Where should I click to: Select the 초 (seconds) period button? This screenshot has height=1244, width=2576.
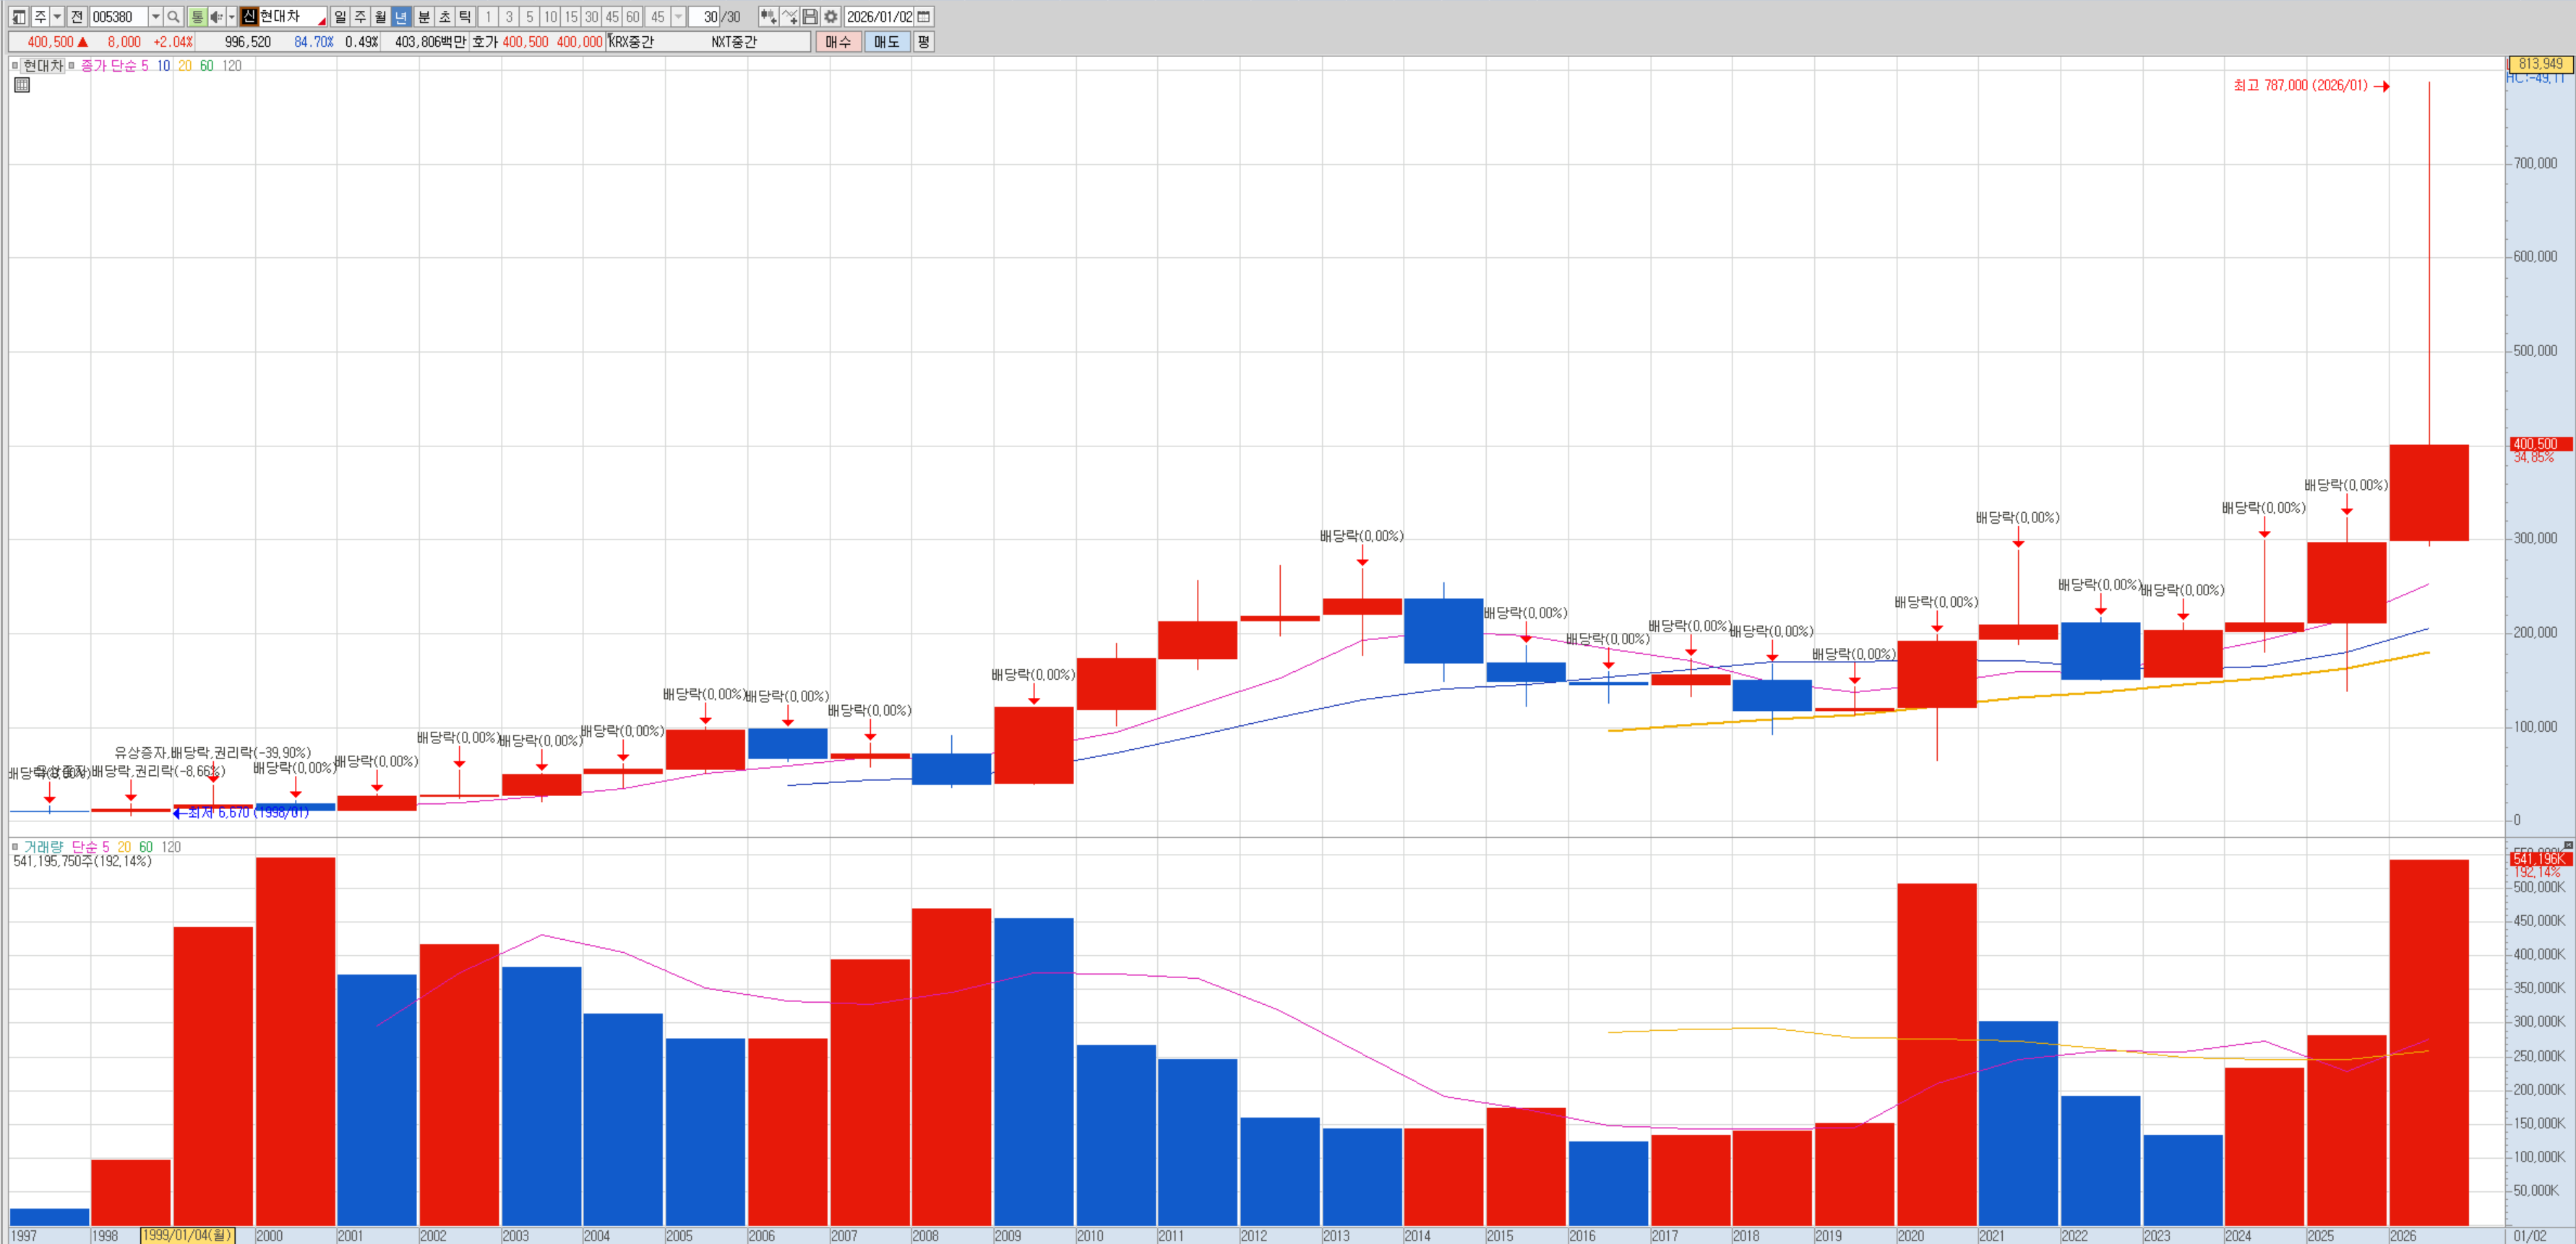444,16
